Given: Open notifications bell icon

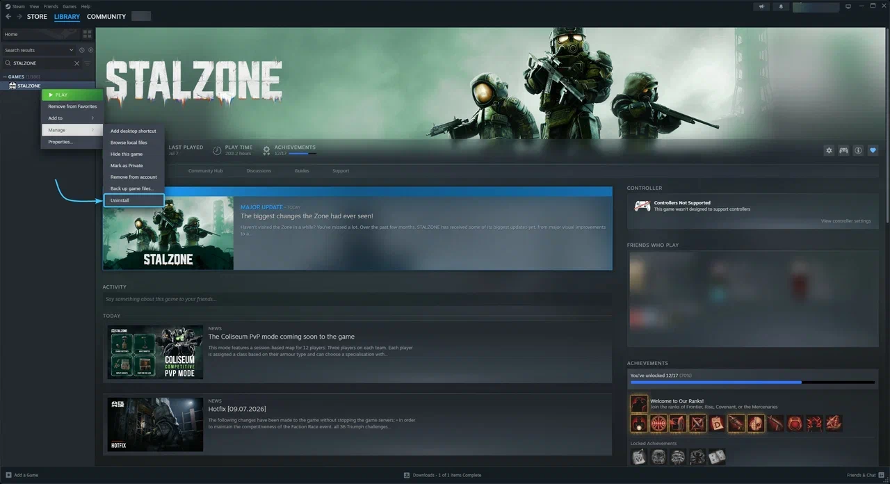Looking at the screenshot, I should point(781,6).
